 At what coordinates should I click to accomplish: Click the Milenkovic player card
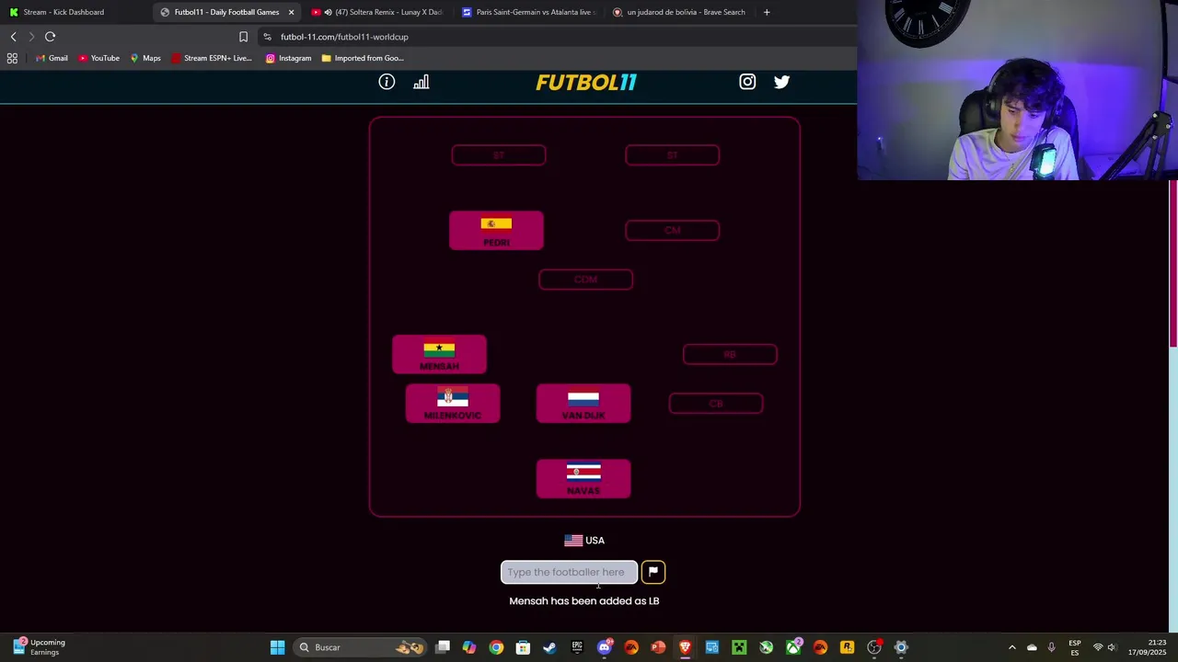[x=453, y=404]
